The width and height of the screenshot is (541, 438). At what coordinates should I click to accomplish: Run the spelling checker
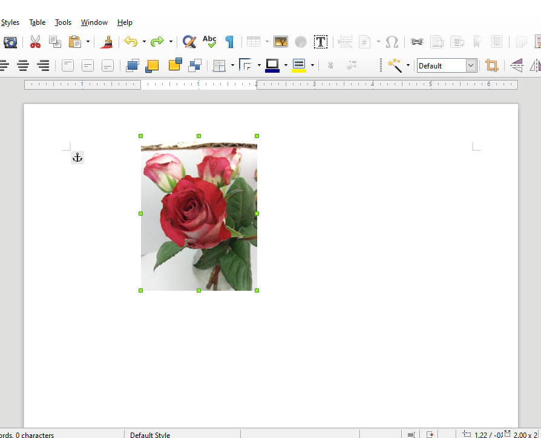(209, 42)
